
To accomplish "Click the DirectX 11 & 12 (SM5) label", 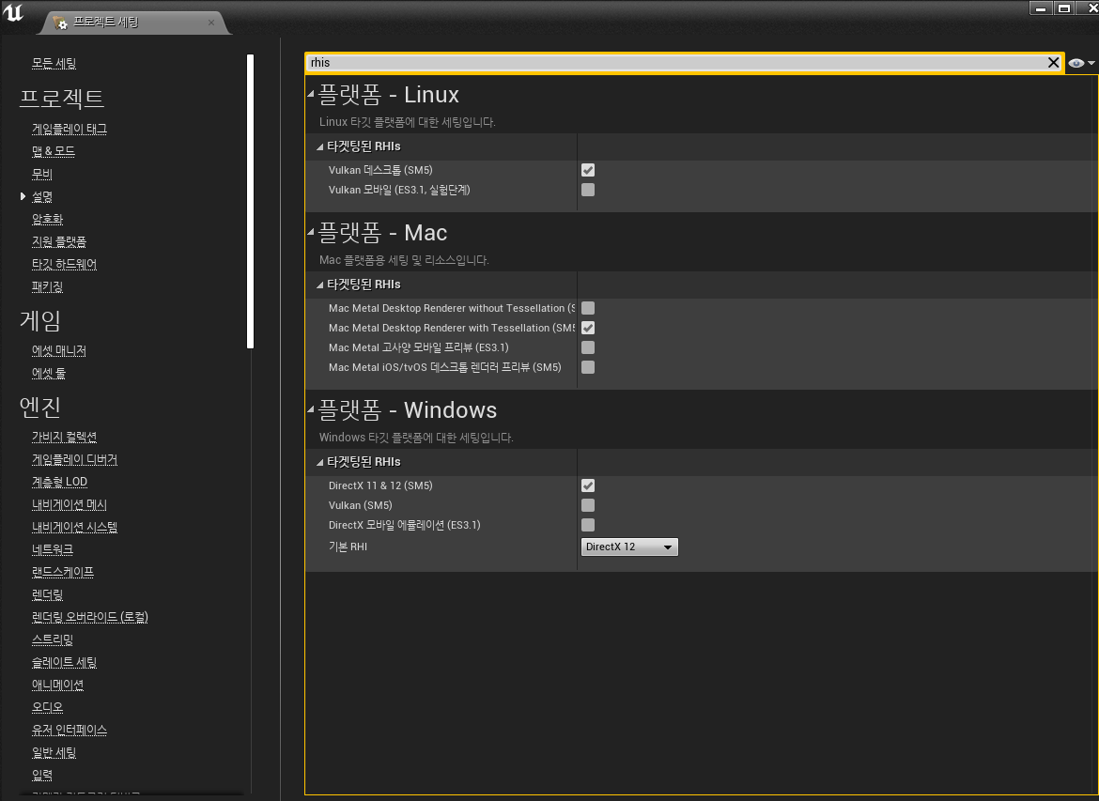I will coord(380,485).
